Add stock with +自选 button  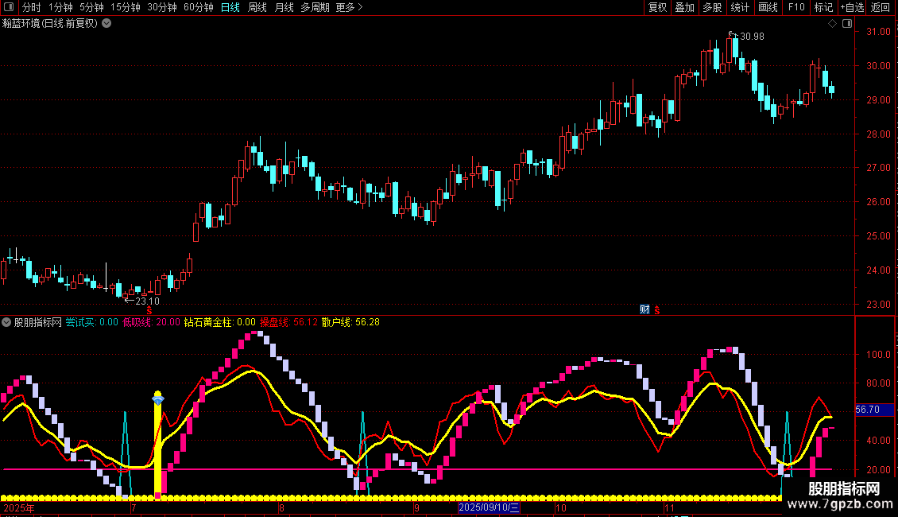[x=852, y=7]
